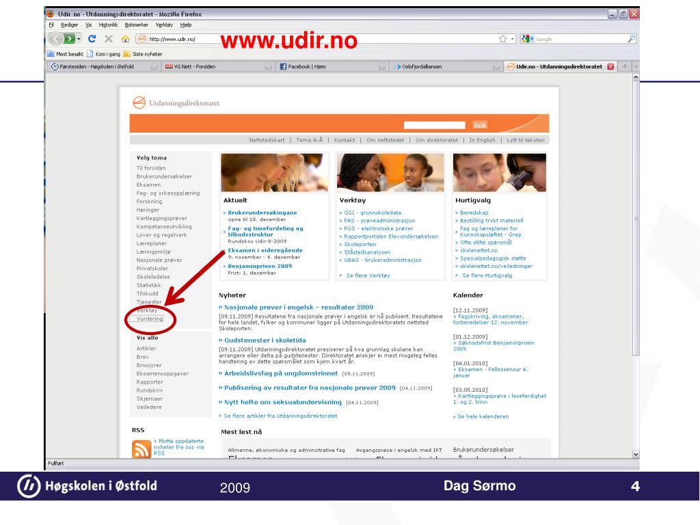
Task: Open Nasjonale prøver i engelsk news headline
Action: (x=299, y=307)
